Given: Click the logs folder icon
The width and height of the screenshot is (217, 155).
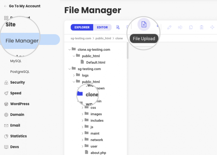Looking at the screenshot, I should point(78,75).
